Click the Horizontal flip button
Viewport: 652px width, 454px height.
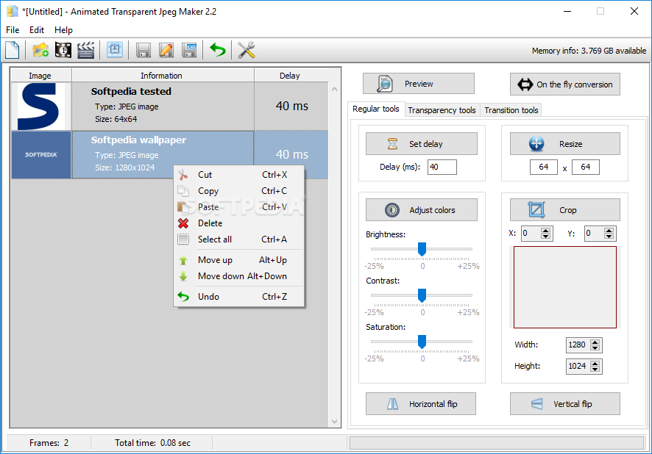(420, 403)
